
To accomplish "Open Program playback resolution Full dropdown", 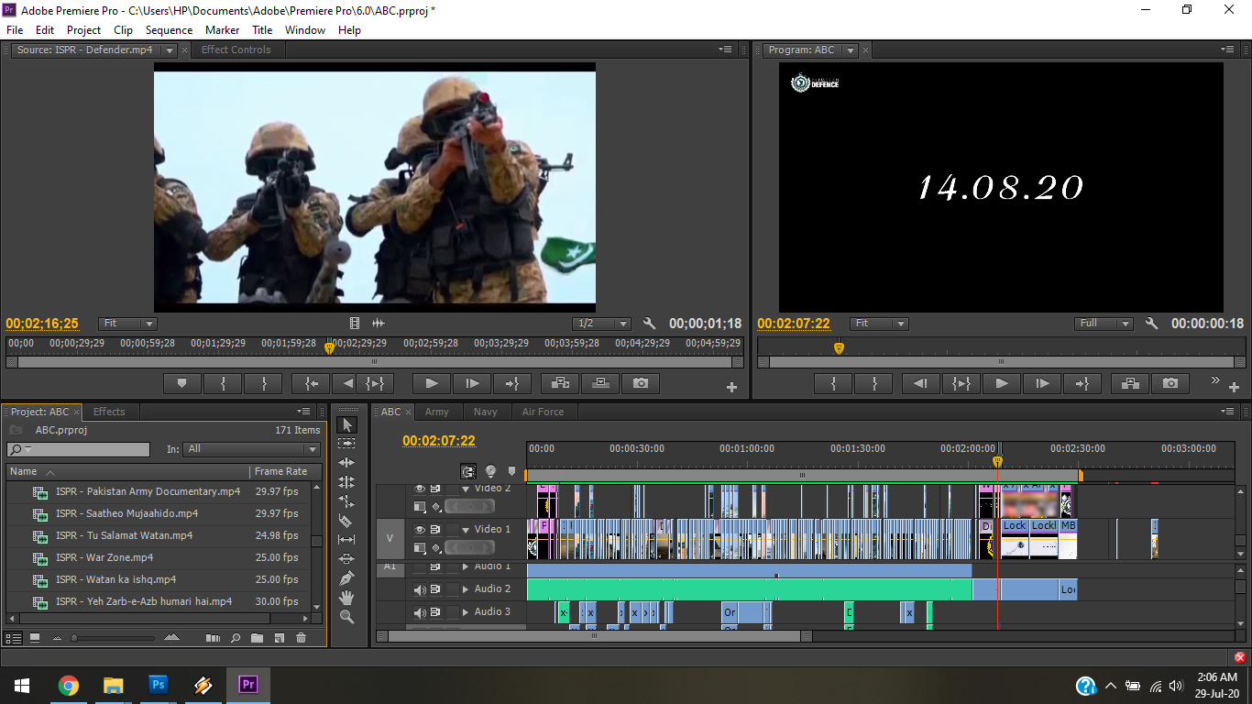I will click(1104, 324).
